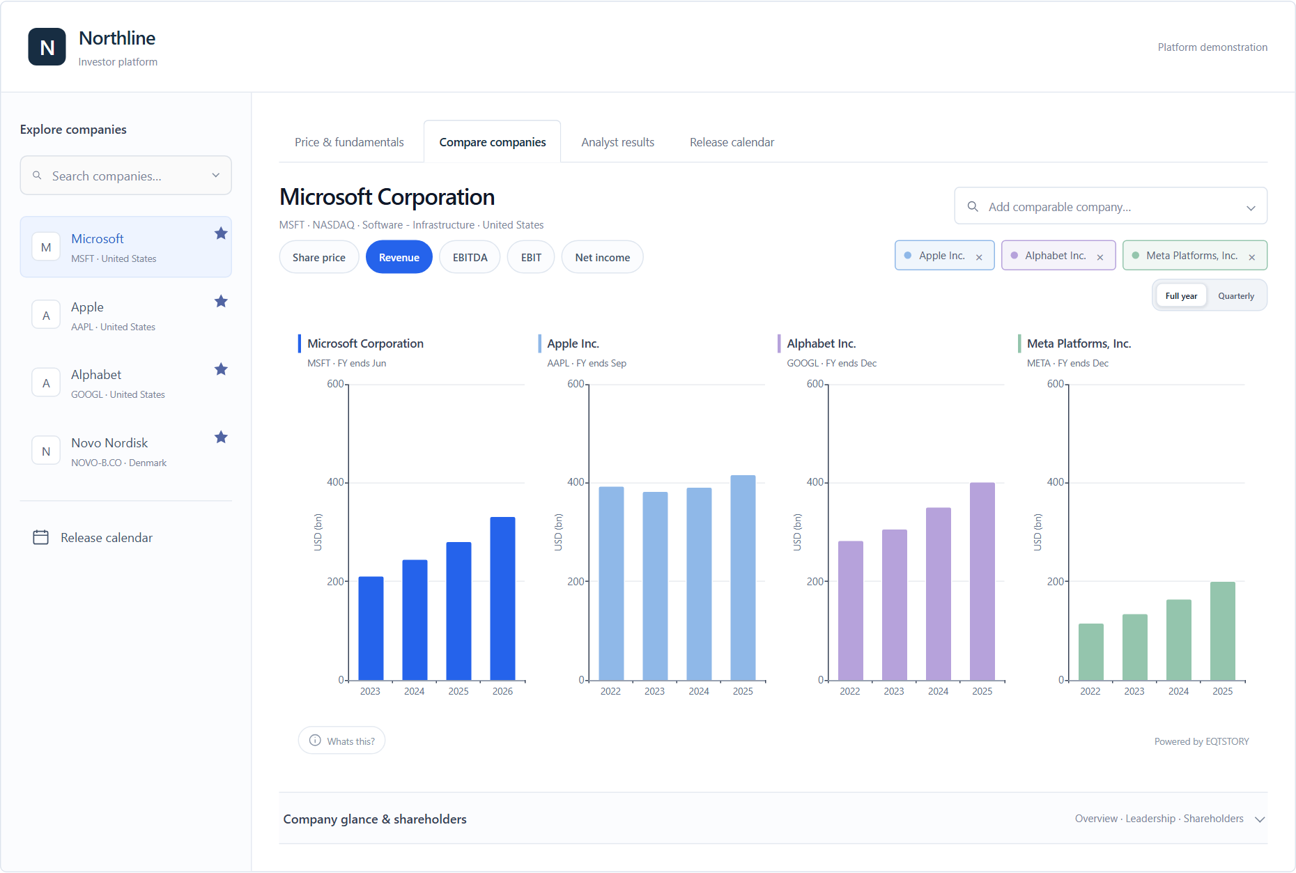Screen dimensions: 1296x873
Task: Click the Release calendar sidebar icon
Action: (41, 537)
